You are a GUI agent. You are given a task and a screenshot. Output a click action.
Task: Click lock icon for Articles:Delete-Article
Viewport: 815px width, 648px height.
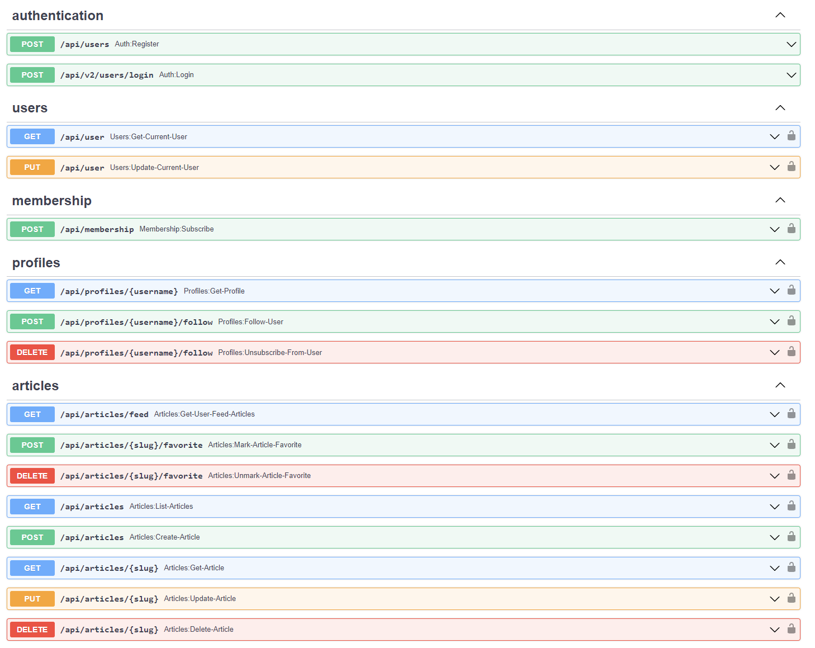pos(792,629)
